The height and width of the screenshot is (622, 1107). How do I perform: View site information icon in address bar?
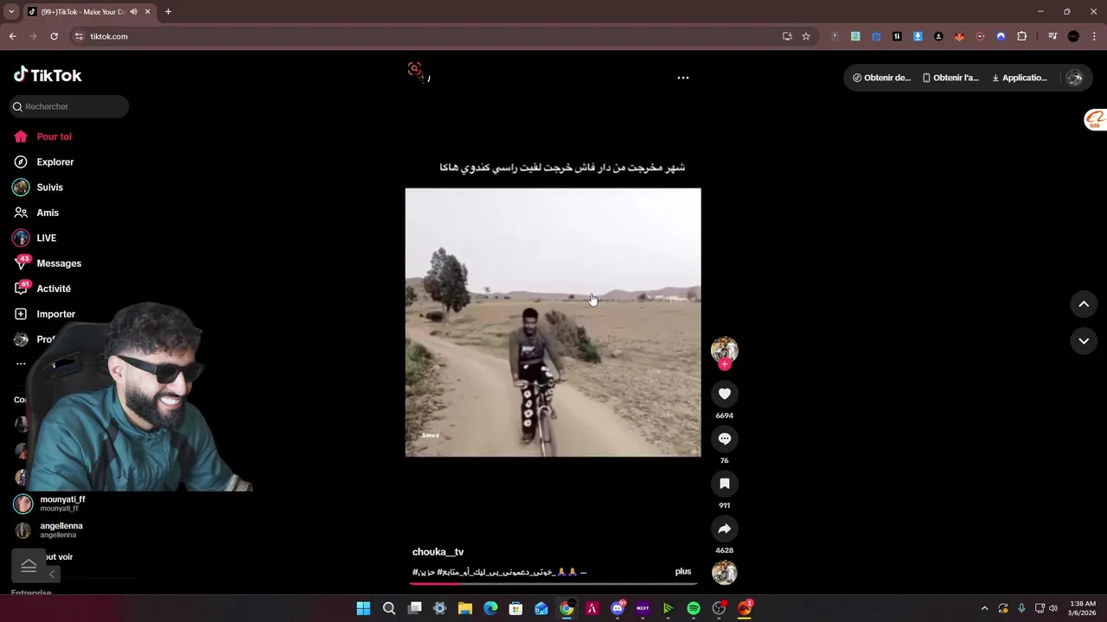coord(79,36)
